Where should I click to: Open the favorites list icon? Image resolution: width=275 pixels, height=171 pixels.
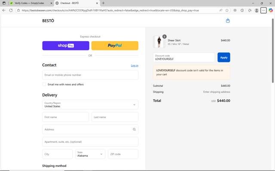[x=250, y=10]
